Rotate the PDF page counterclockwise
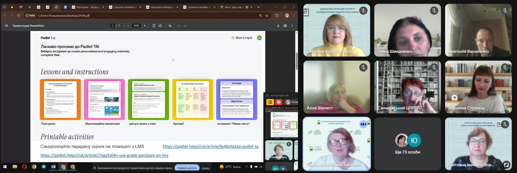The width and height of the screenshot is (517, 173). [160, 26]
